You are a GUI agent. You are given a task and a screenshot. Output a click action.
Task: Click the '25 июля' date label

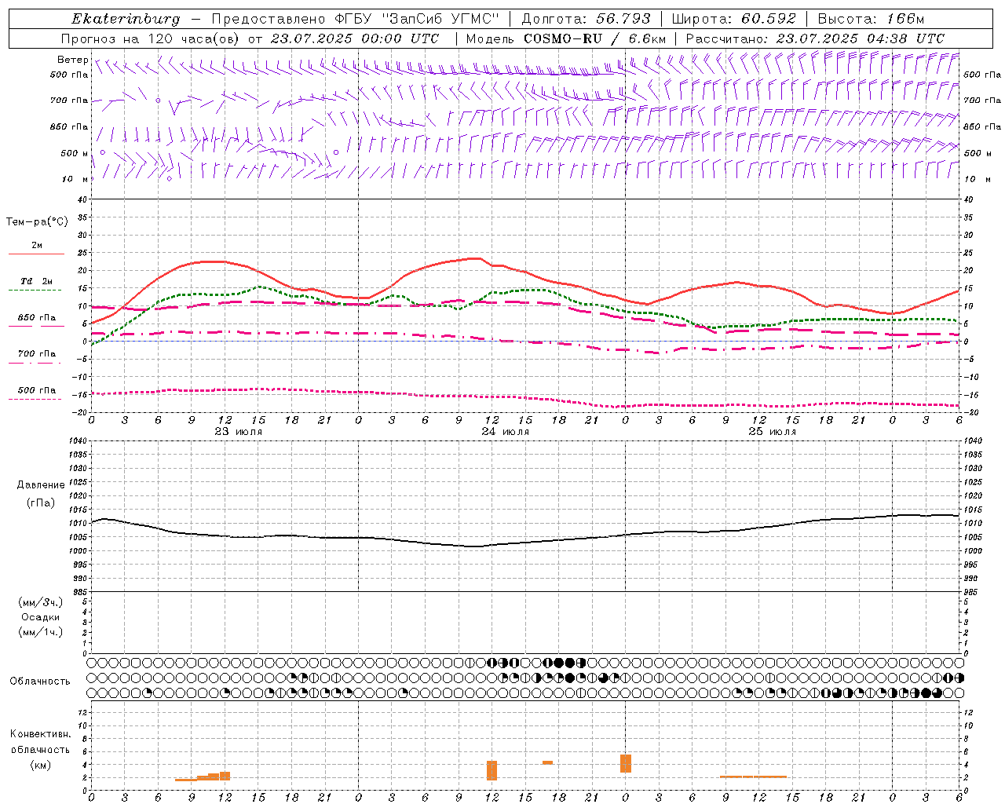[x=772, y=432]
